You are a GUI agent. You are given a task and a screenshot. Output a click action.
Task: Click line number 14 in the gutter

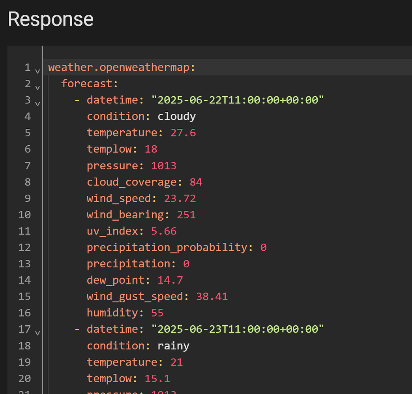[24, 280]
